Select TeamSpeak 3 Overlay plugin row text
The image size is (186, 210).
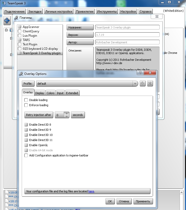click(42, 53)
